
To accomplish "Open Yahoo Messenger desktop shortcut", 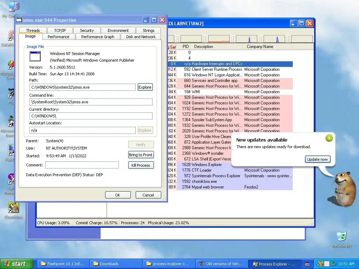I will tap(10, 184).
